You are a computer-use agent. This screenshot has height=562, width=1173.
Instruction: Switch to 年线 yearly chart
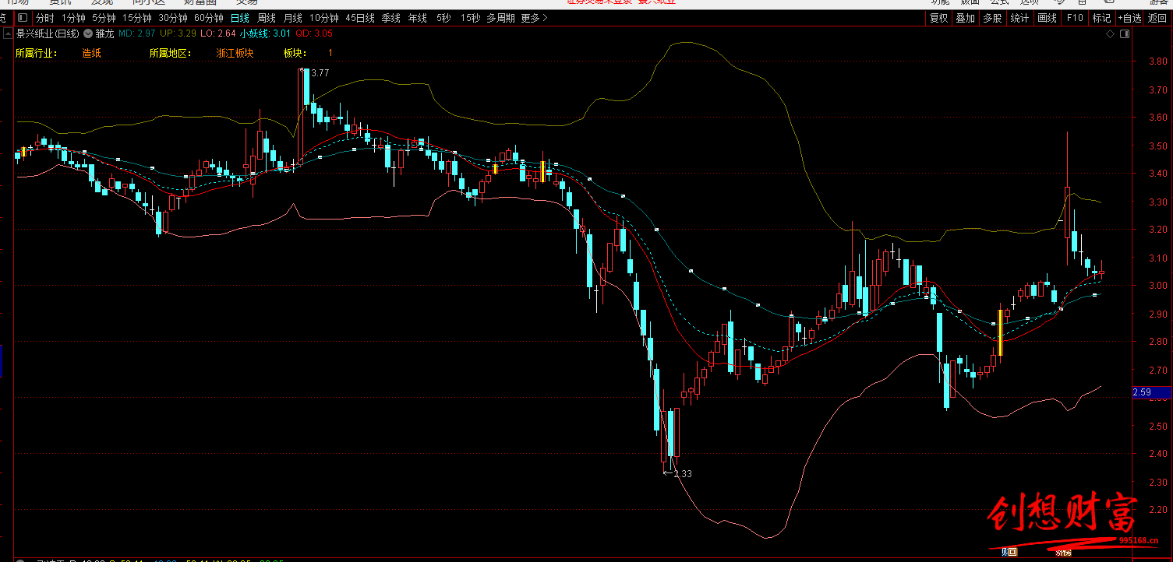click(x=418, y=18)
